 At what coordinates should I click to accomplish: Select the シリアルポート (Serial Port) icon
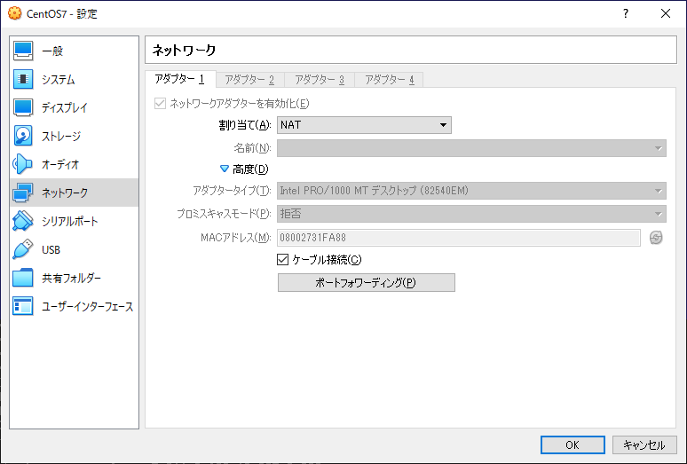24,222
